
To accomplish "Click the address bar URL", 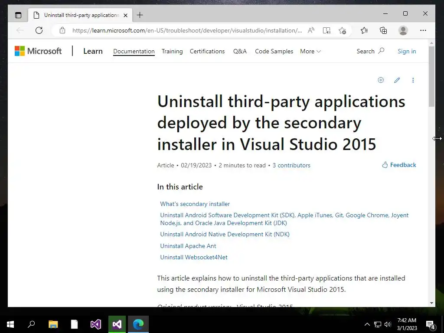I will (187, 31).
